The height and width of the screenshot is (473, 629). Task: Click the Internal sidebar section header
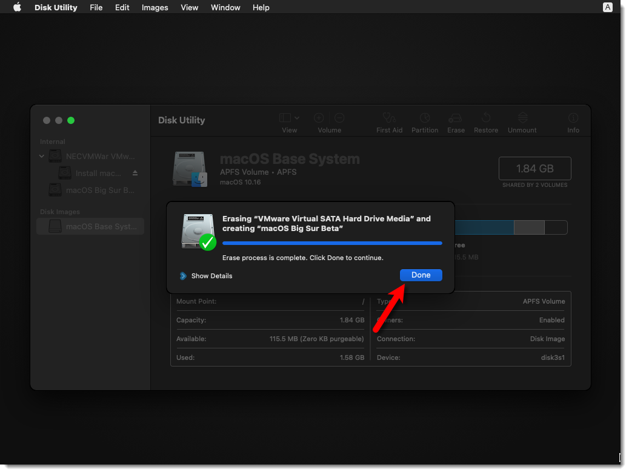click(53, 142)
